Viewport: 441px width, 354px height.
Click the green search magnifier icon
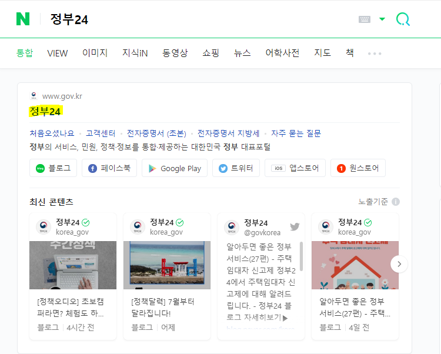point(403,19)
